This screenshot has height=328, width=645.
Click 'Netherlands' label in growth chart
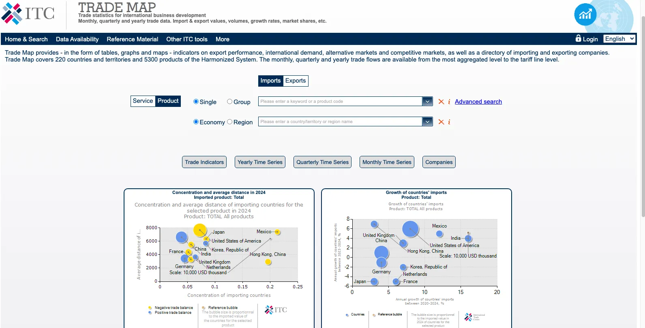point(415,274)
